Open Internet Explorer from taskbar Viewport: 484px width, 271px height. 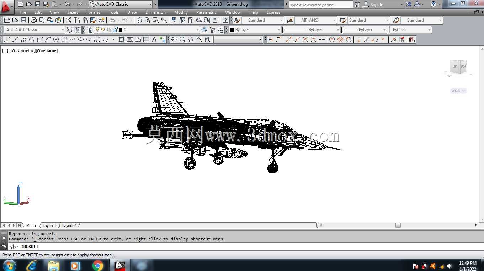(32, 265)
